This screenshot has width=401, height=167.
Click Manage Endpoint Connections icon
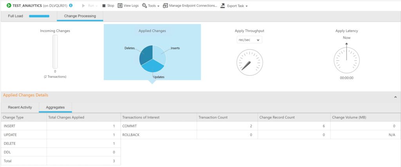[x=165, y=6]
